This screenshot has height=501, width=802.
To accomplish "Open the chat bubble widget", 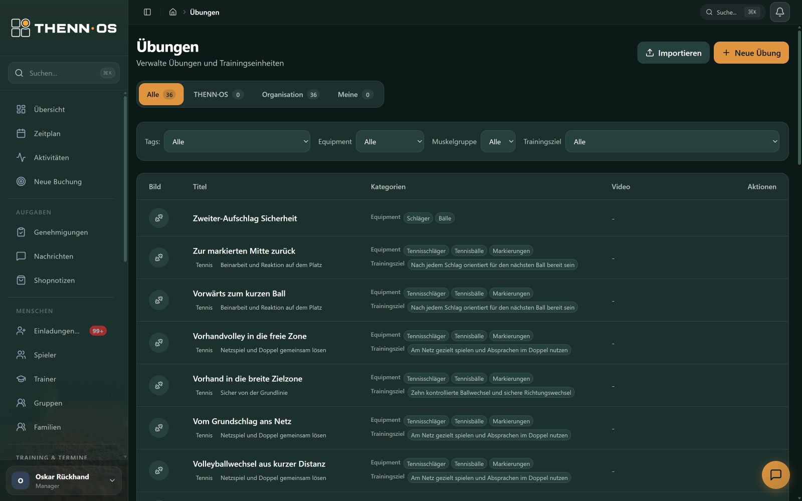I will [775, 474].
